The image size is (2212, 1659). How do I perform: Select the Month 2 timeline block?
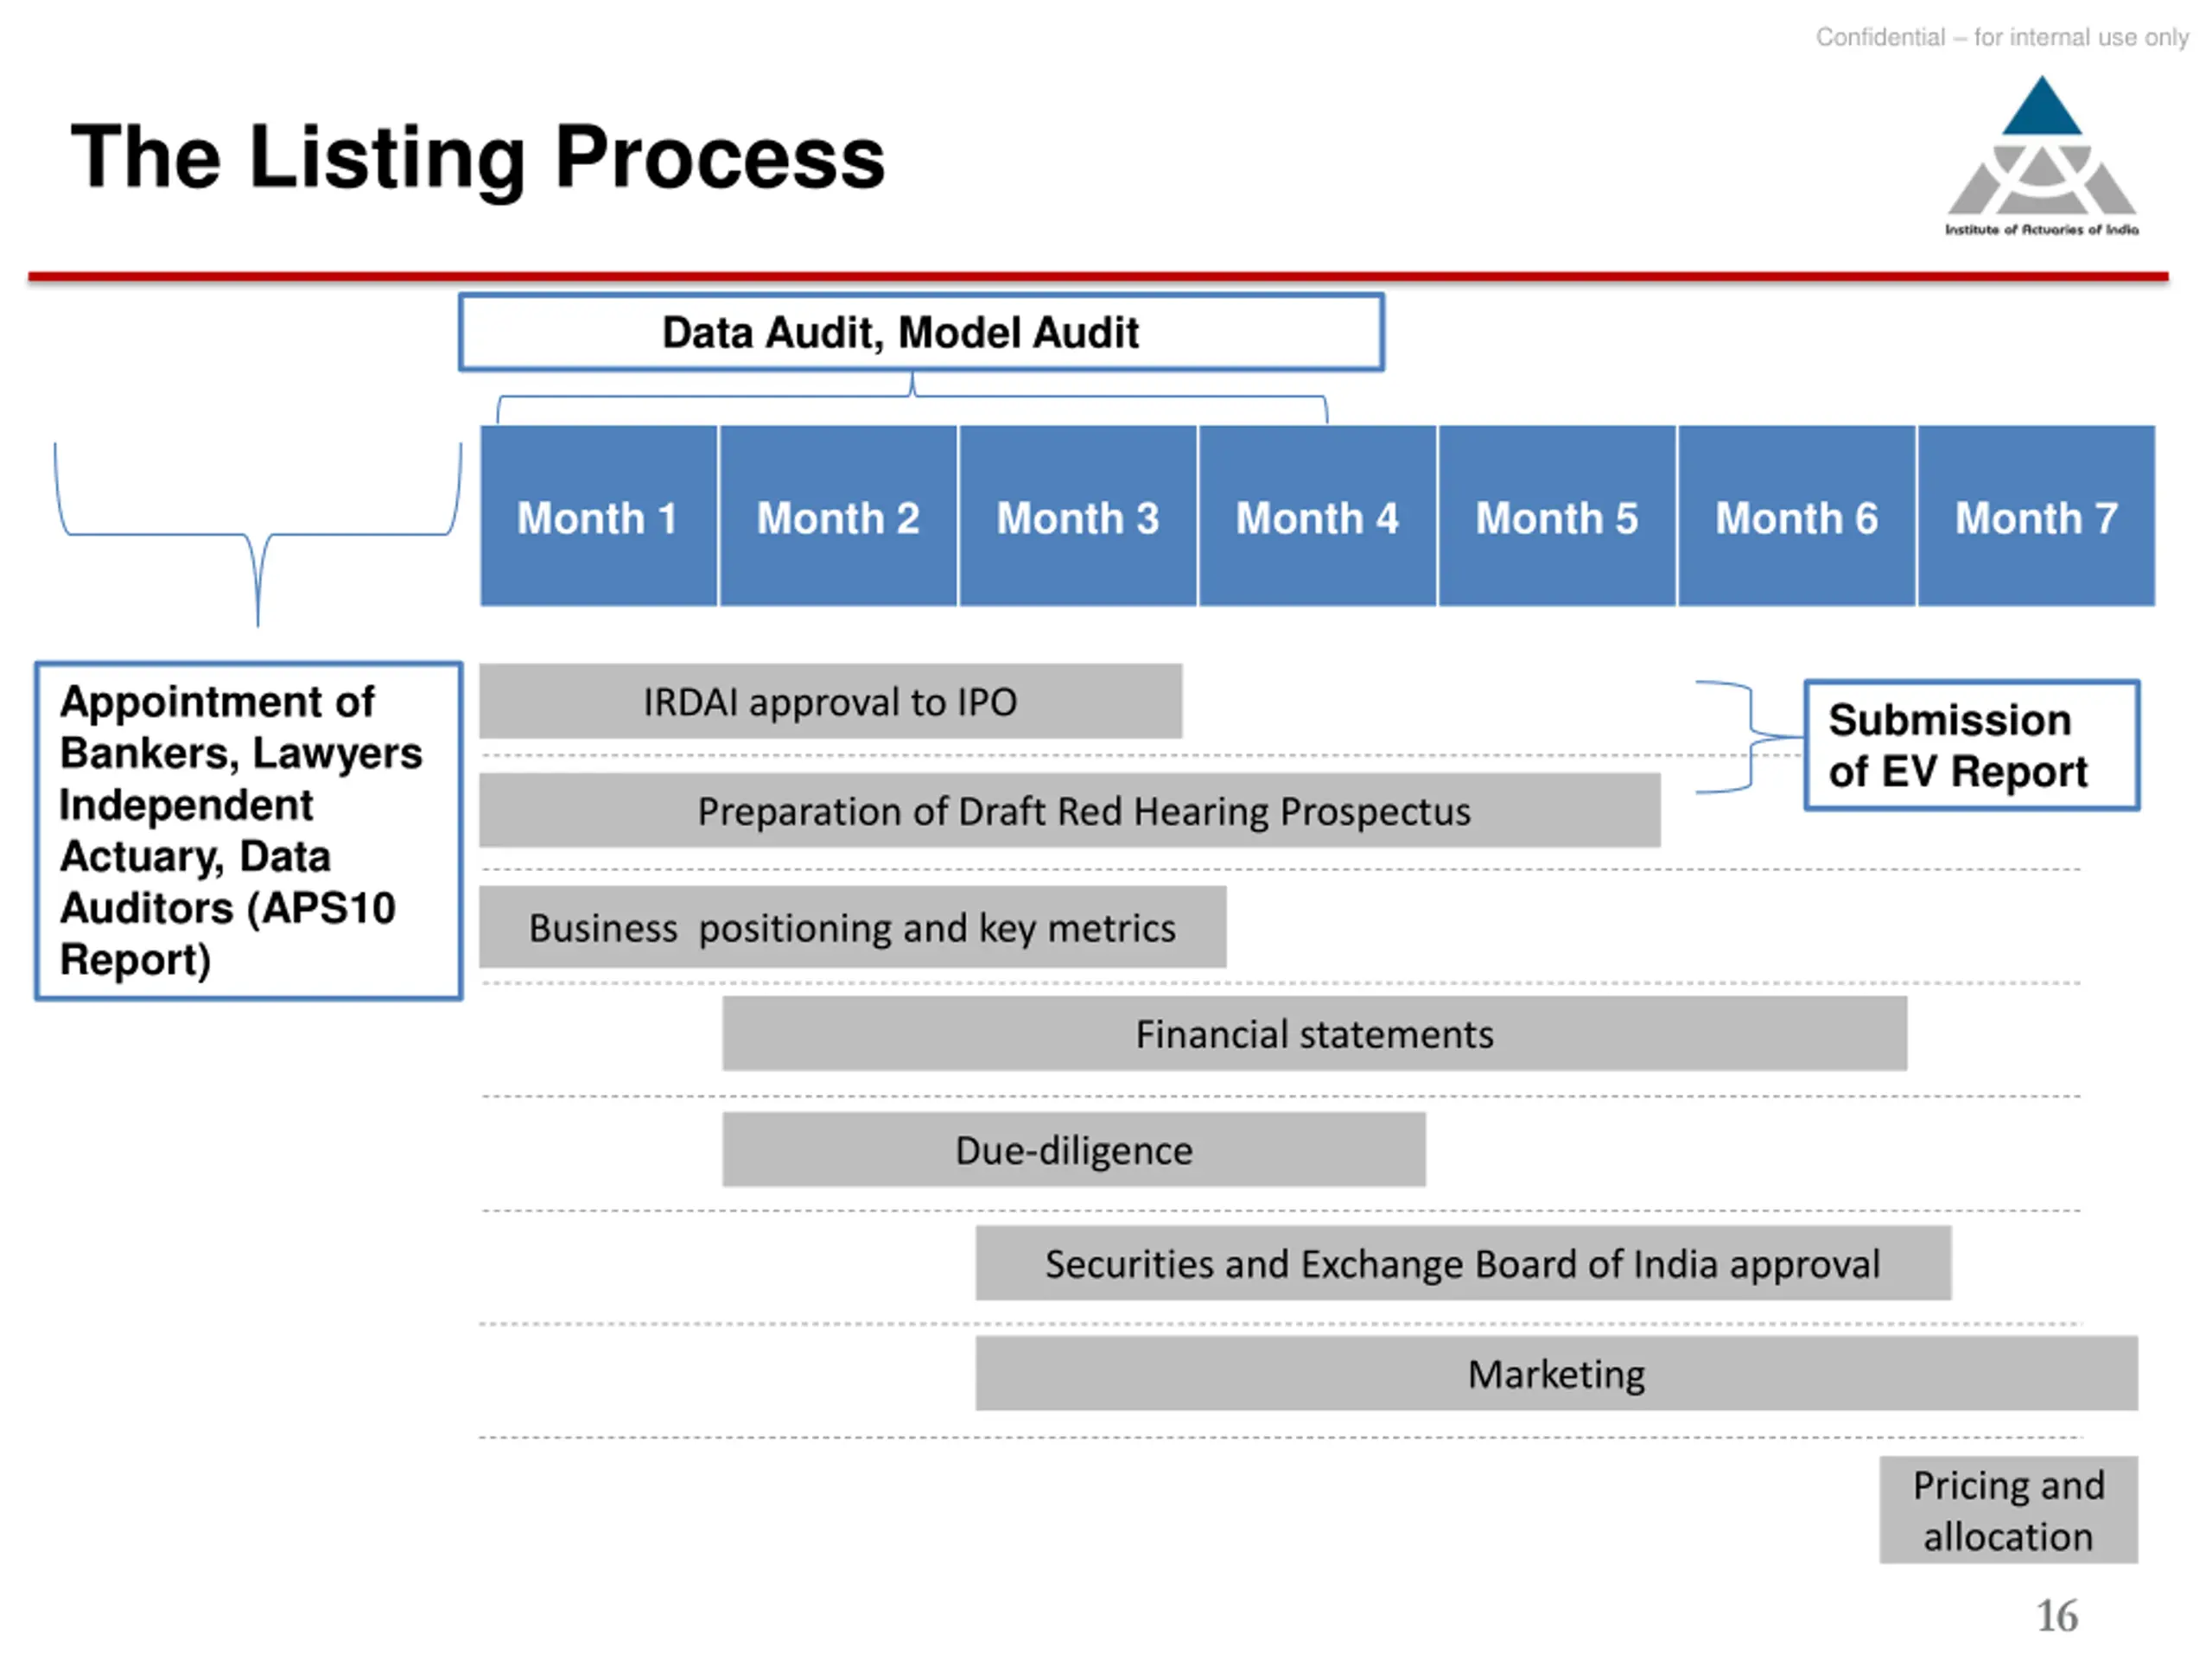pyautogui.click(x=838, y=516)
